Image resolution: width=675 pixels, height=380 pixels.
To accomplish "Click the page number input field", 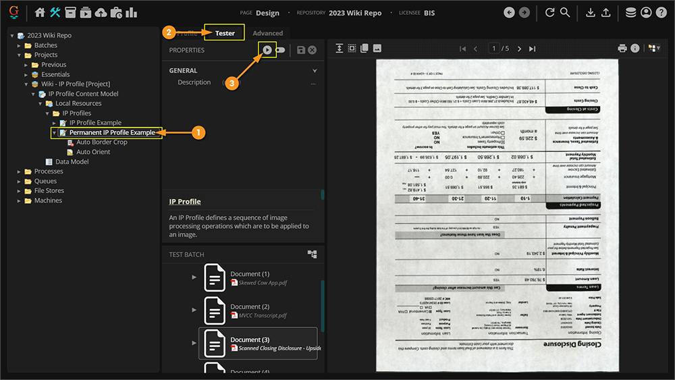I will pos(494,49).
